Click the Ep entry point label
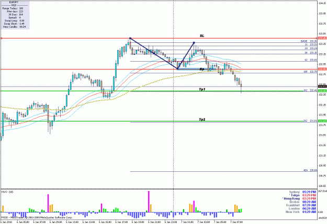 coord(201,69)
